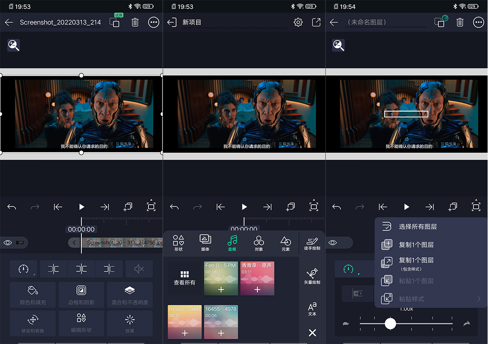488x344 pixels.
Task: Select the 矢量绘制 vector drawing tool
Action: click(x=312, y=276)
